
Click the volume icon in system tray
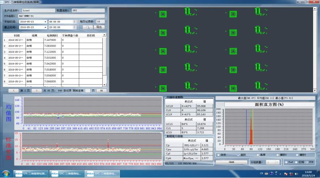tap(296, 174)
